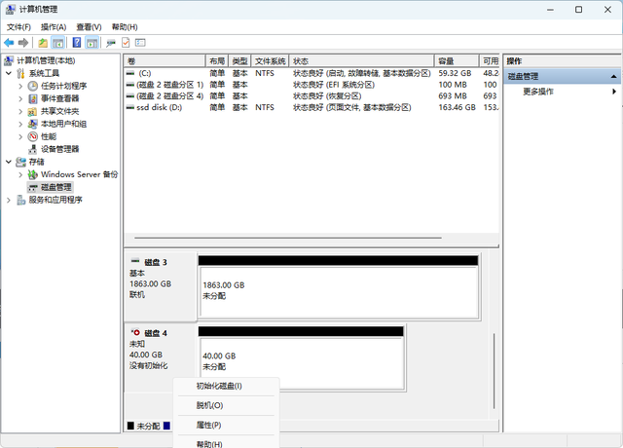The width and height of the screenshot is (623, 448).
Task: Open the 更多操作 submenu arrow
Action: (614, 92)
